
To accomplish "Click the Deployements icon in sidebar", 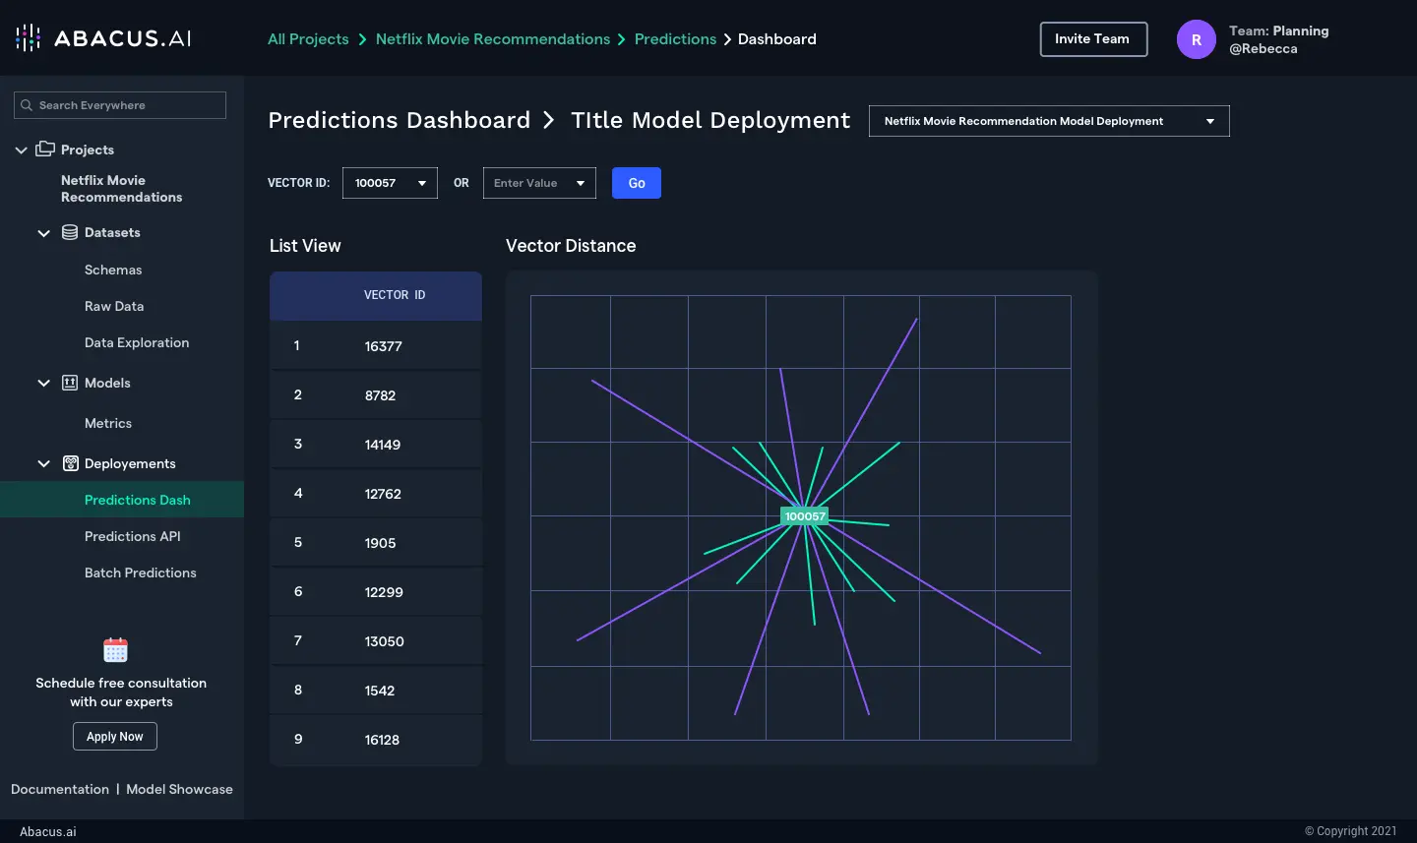I will click(x=71, y=463).
